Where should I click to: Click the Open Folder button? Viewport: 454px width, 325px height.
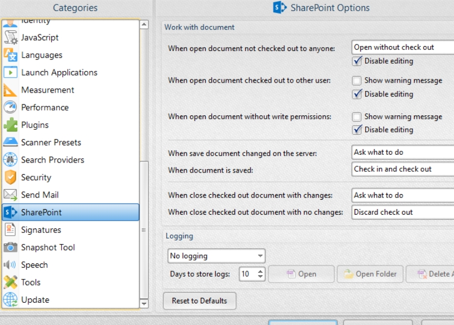[370, 274]
